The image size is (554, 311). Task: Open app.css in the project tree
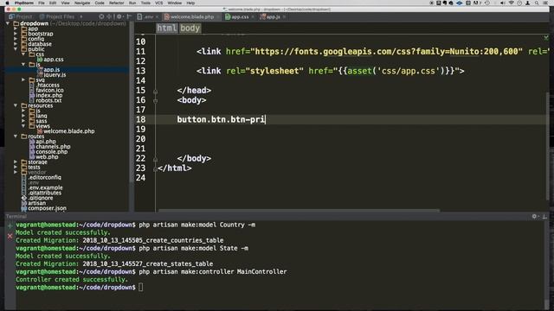[50, 60]
